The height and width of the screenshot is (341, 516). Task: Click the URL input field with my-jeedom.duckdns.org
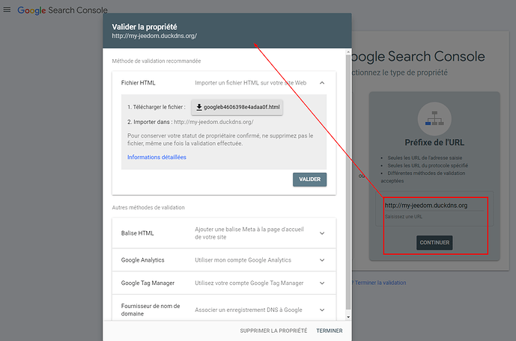click(434, 206)
